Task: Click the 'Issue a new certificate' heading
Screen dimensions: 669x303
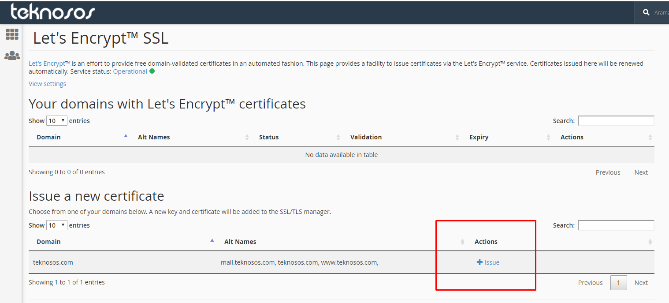Action: point(96,196)
